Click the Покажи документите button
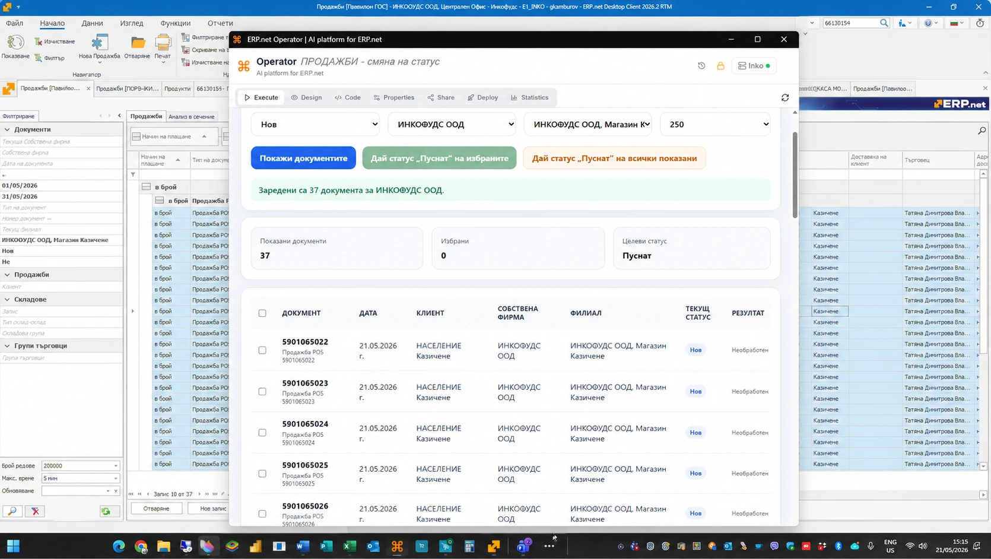Image resolution: width=991 pixels, height=559 pixels. click(303, 158)
